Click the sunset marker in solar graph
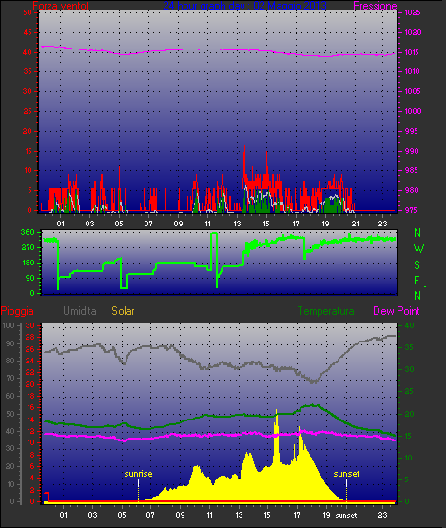 coord(346,474)
